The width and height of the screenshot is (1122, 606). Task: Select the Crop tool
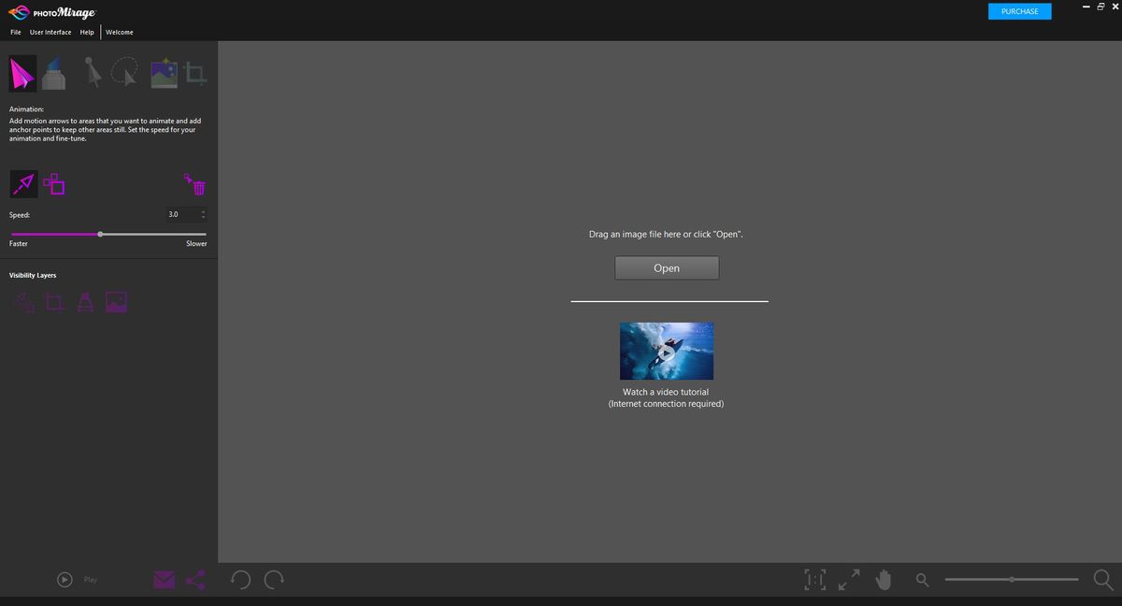(195, 73)
